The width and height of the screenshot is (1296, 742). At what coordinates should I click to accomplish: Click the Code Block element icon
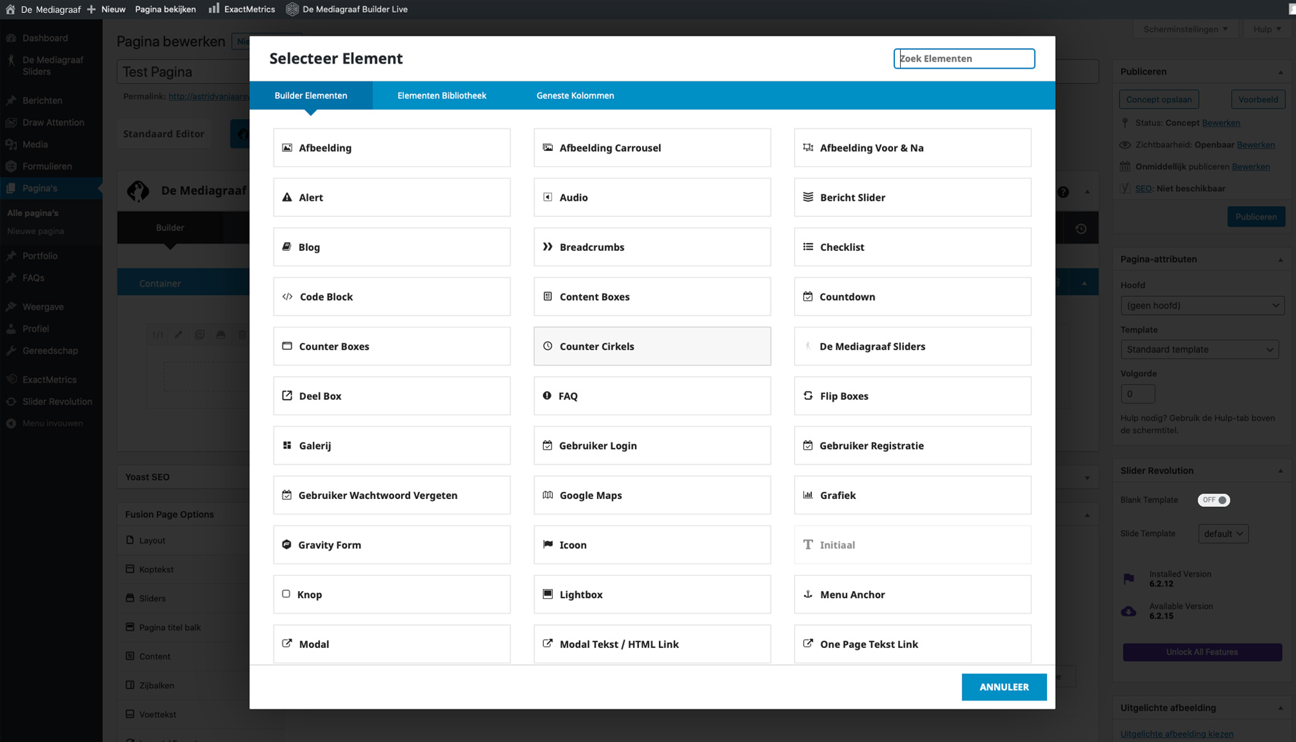(x=287, y=297)
